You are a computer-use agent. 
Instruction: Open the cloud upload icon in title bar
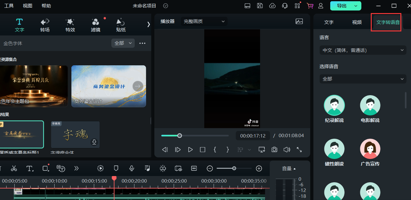[x=272, y=6]
